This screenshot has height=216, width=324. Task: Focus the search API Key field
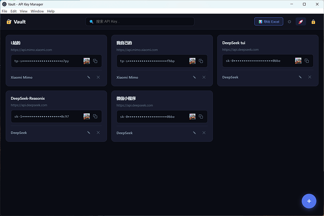tap(140, 22)
